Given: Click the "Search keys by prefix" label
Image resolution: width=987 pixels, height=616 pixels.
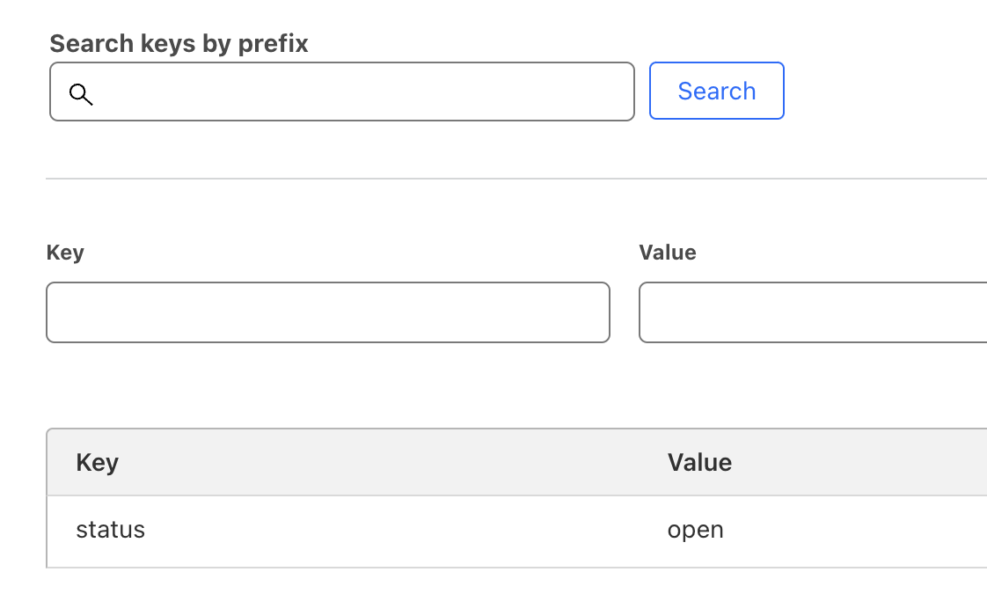Looking at the screenshot, I should (179, 44).
